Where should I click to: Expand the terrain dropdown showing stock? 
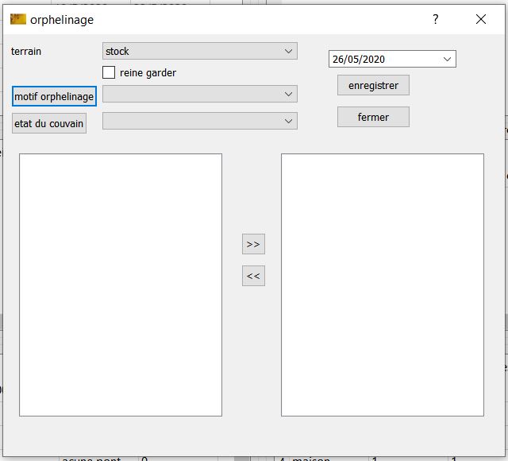(x=288, y=51)
